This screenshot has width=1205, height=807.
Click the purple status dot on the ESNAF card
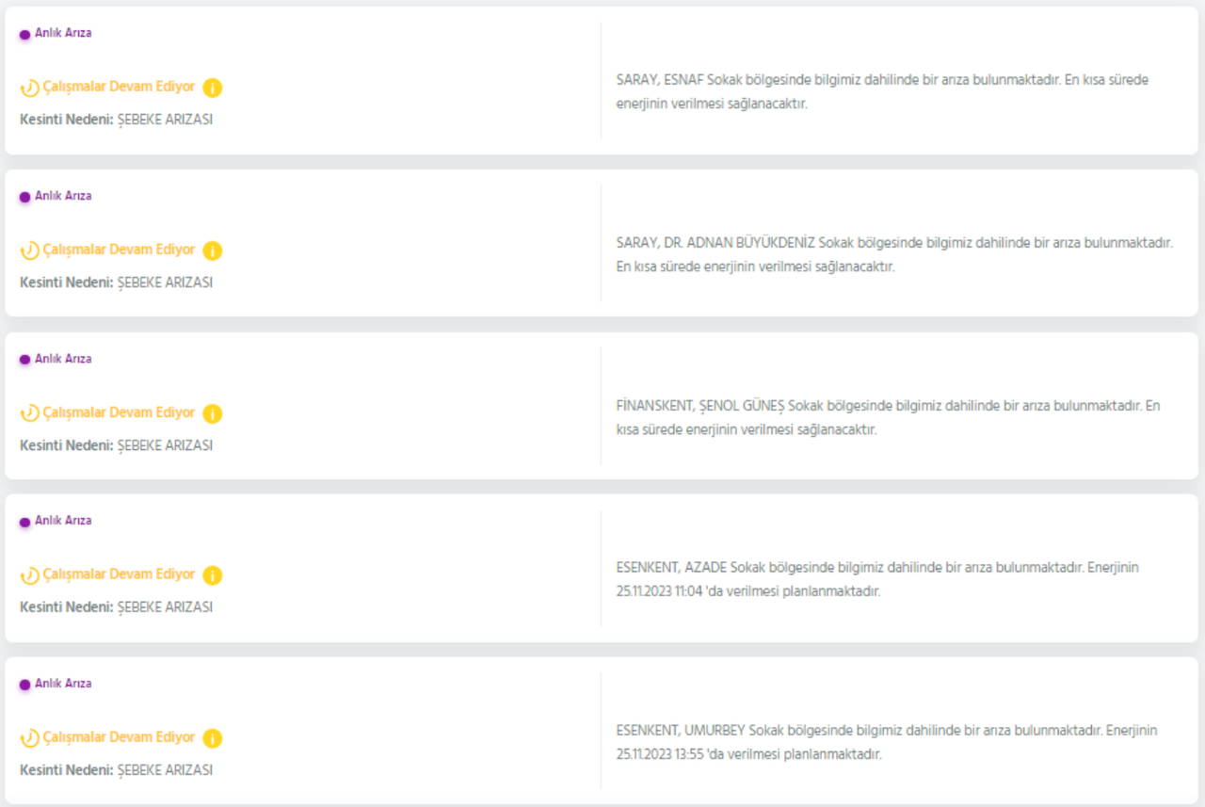25,35
